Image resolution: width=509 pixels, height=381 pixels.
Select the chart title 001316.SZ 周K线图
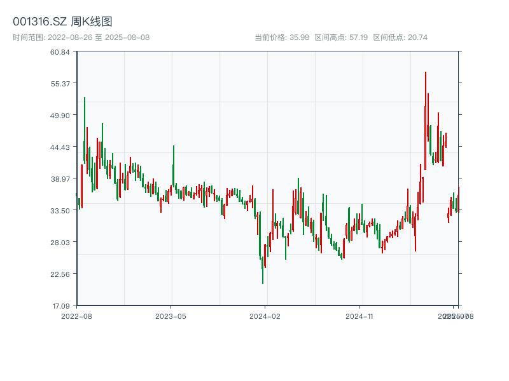coord(62,22)
